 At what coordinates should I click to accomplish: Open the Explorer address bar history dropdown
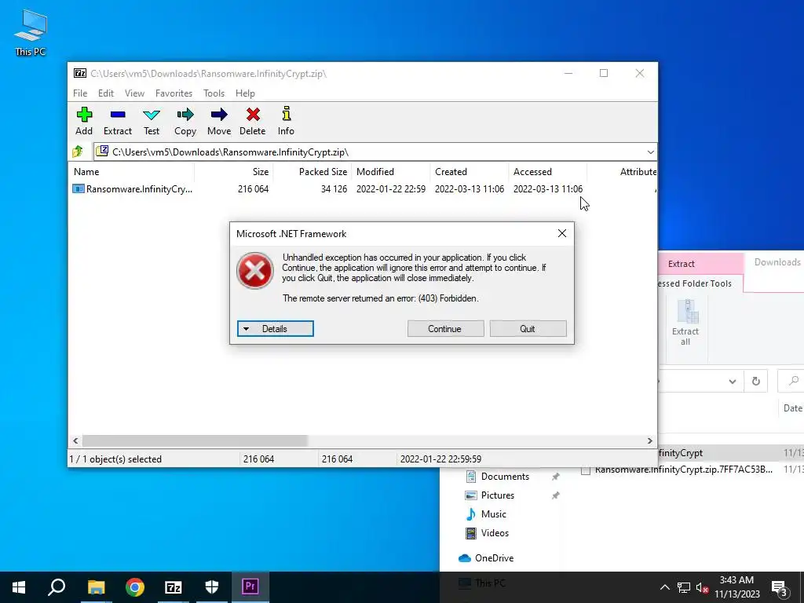coord(733,381)
